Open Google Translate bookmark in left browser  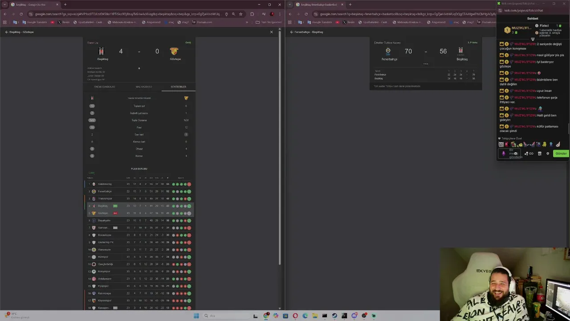coord(35,22)
